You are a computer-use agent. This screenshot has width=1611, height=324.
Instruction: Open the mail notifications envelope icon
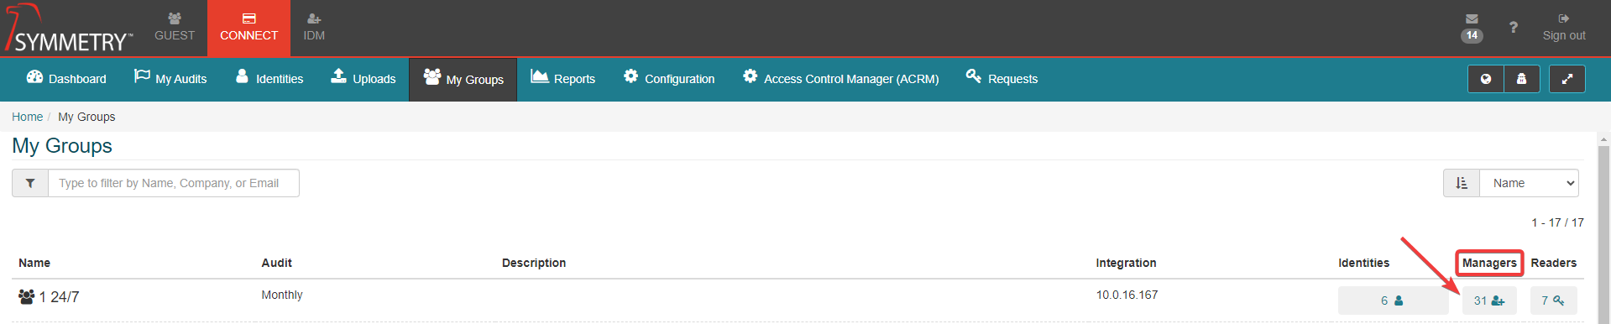click(x=1472, y=19)
